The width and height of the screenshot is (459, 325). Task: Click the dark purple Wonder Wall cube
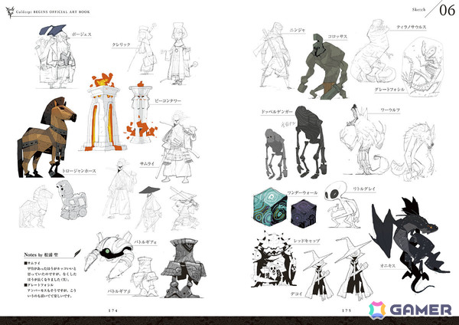(x=304, y=213)
